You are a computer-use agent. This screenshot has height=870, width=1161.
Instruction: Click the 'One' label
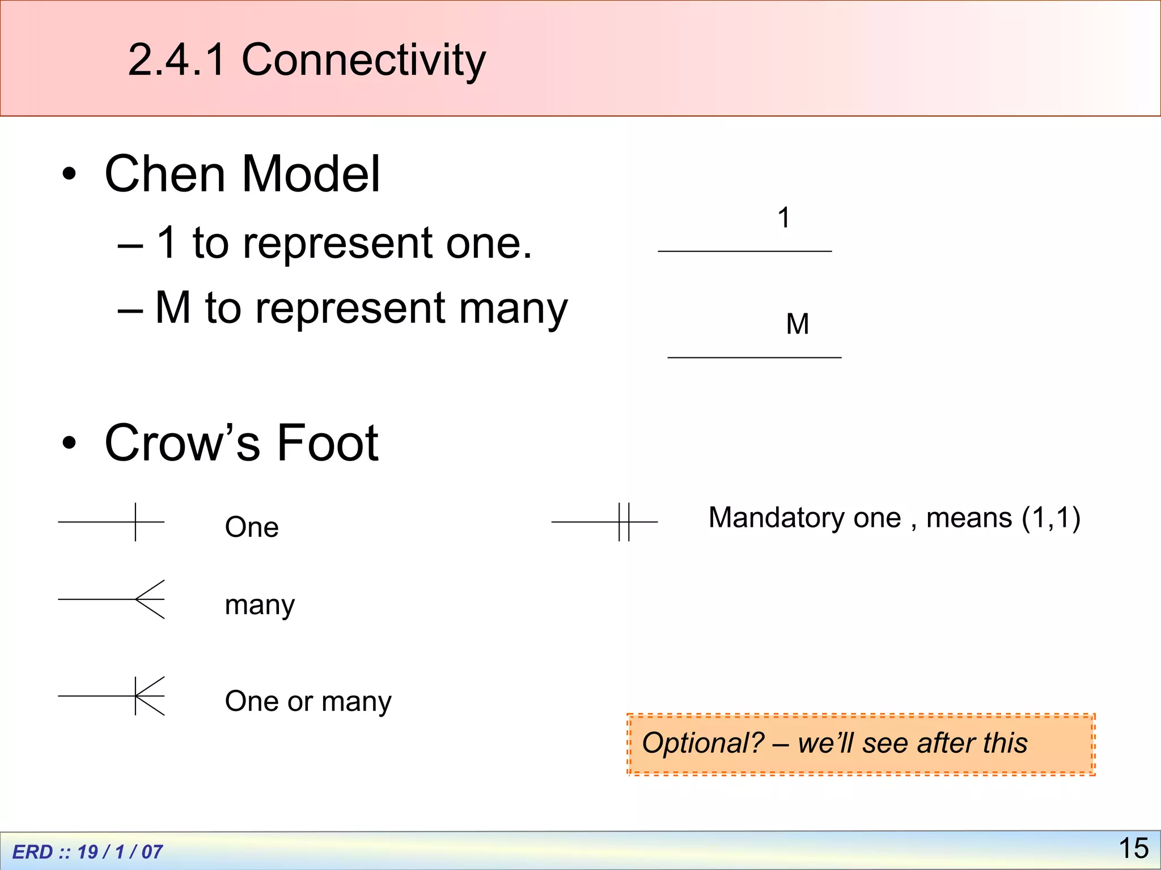click(252, 527)
